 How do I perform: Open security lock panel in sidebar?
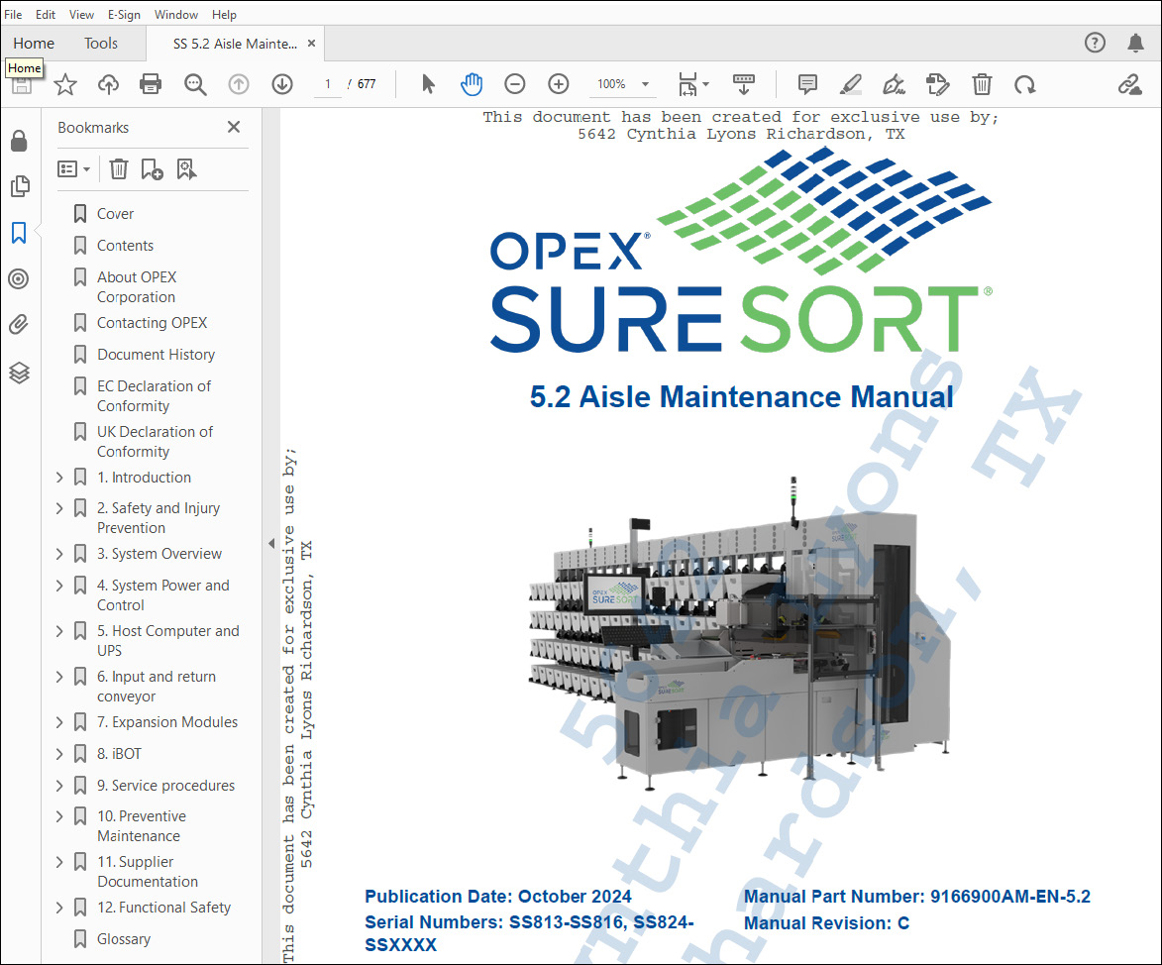tap(19, 141)
